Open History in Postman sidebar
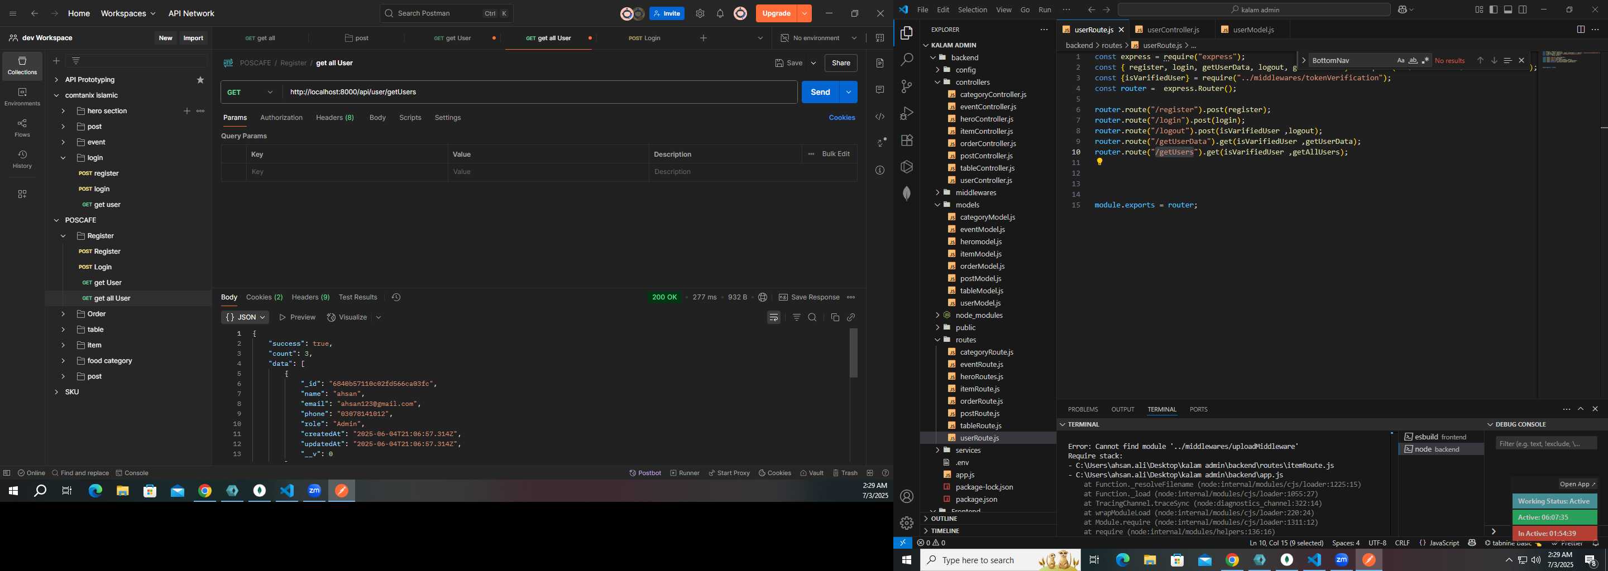Viewport: 1608px width, 571px height. [22, 159]
